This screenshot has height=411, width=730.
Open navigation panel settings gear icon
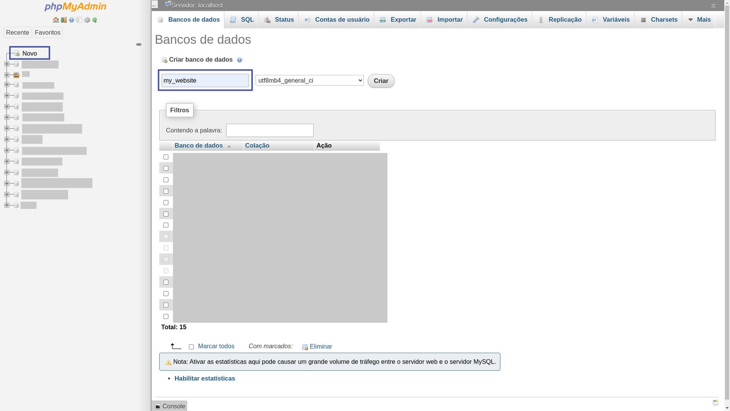point(87,20)
